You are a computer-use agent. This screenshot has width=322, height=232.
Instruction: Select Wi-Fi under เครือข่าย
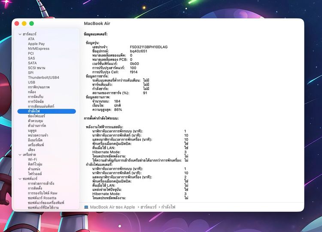pos(33,159)
